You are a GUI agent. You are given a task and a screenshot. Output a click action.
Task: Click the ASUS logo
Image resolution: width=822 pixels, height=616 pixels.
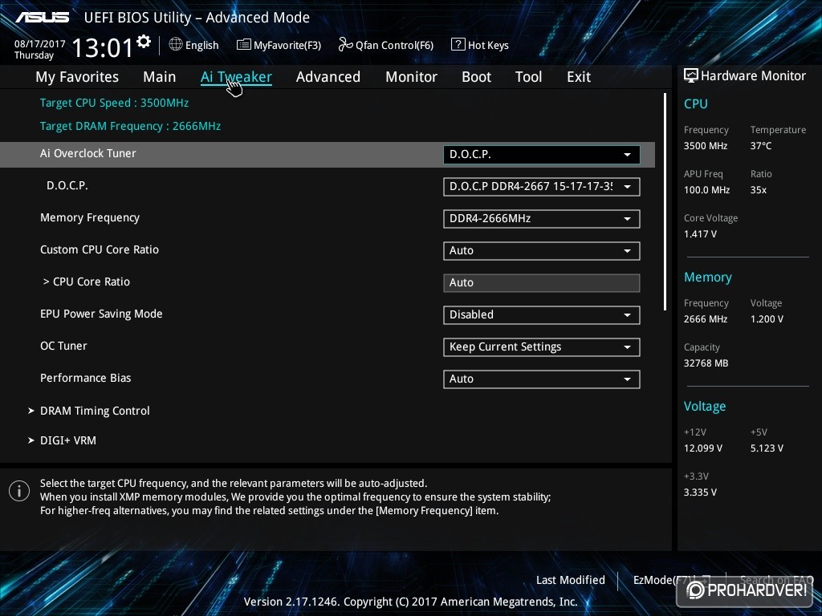[43, 18]
